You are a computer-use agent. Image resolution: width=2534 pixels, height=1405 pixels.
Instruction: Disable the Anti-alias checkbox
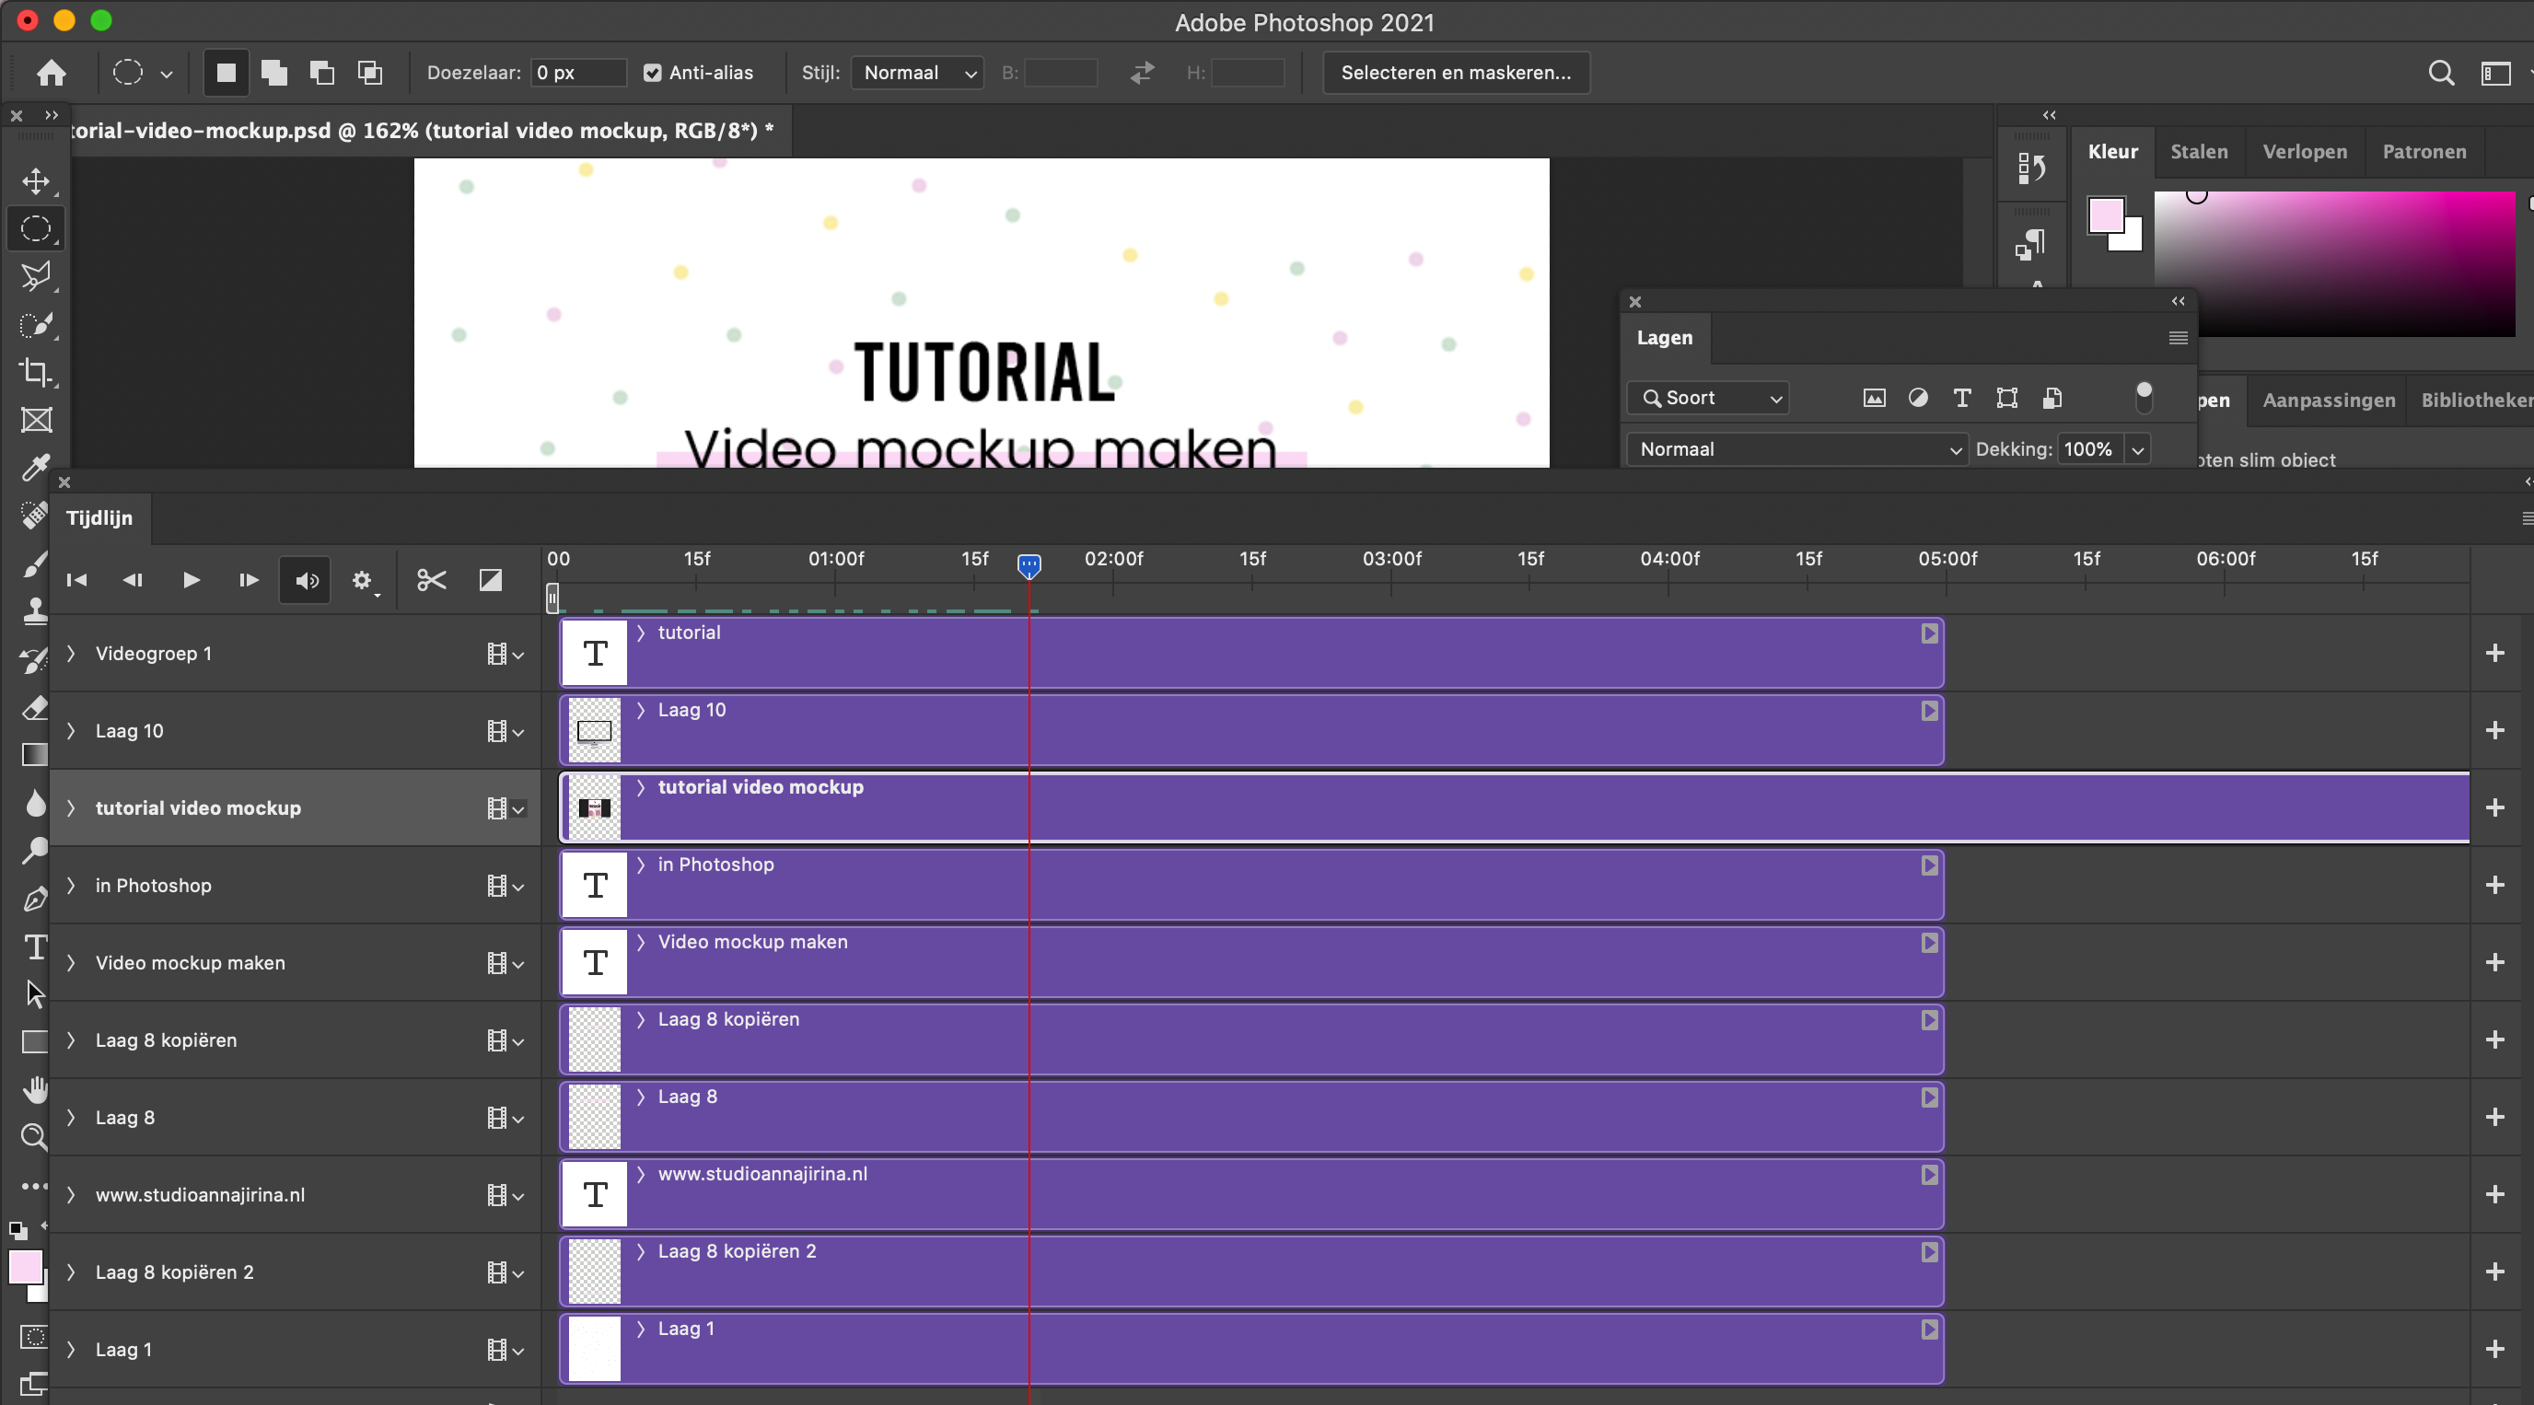click(x=652, y=72)
